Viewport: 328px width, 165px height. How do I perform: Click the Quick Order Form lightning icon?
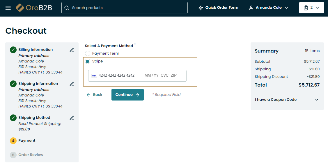[x=201, y=8]
